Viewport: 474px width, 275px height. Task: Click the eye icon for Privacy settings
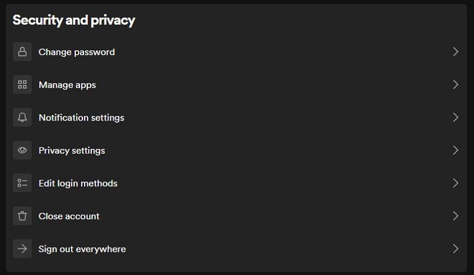point(23,150)
